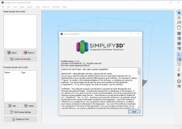
Task: Click the Import model button
Action: click(x=12, y=53)
